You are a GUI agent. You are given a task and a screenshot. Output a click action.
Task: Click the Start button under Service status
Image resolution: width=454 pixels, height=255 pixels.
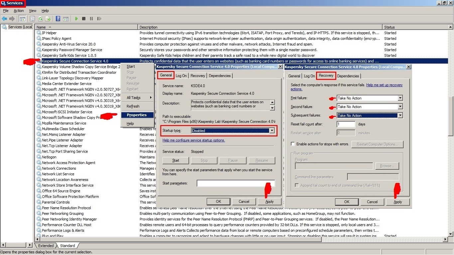pos(175,160)
